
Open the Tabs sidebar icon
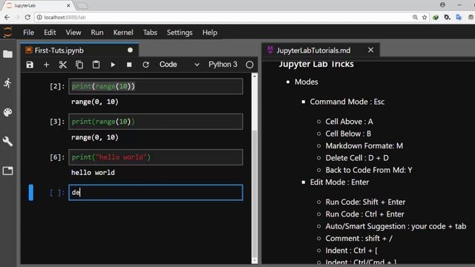(x=8, y=171)
